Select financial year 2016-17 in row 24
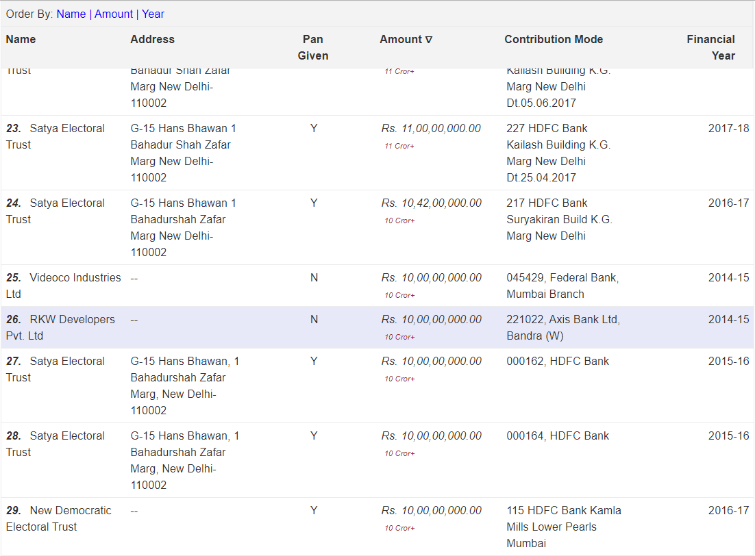The width and height of the screenshot is (755, 556). pyautogui.click(x=728, y=203)
